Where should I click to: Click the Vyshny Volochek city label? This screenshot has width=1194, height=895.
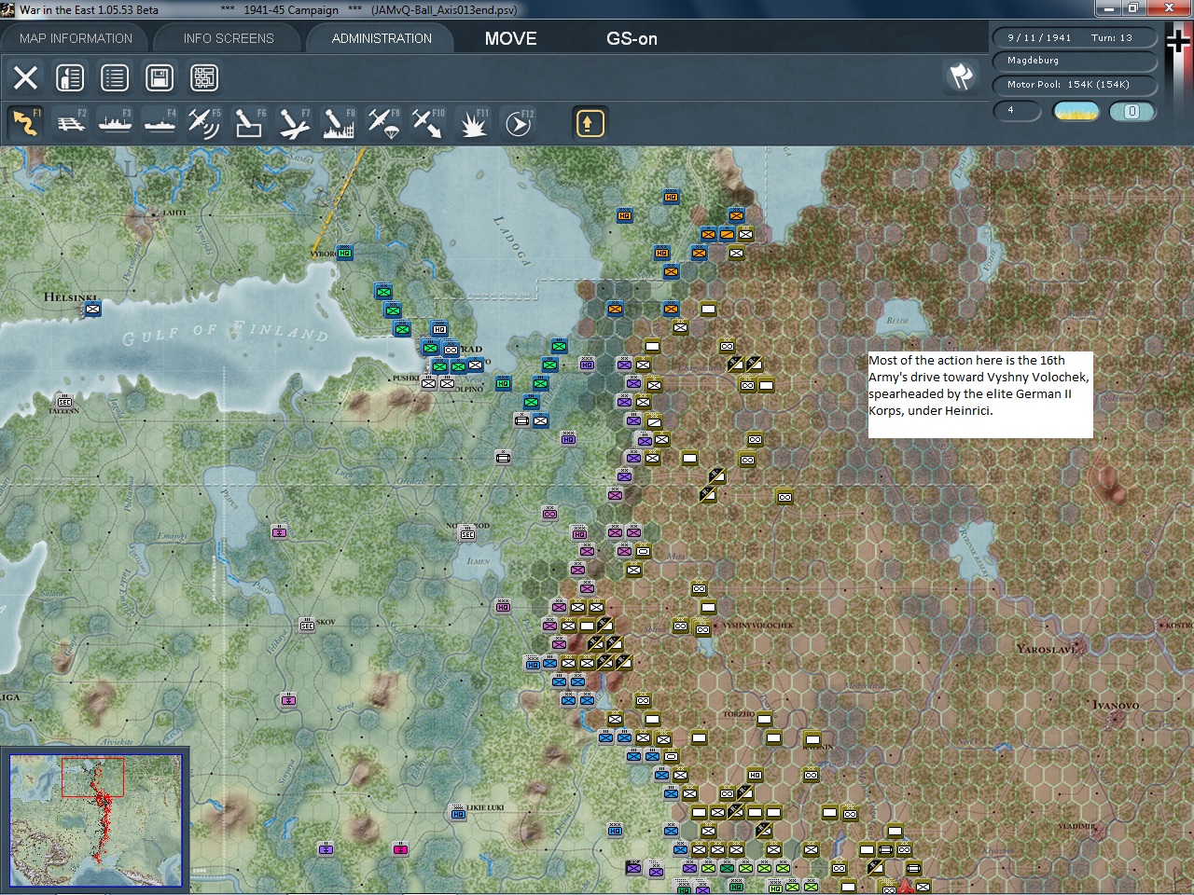pos(758,625)
